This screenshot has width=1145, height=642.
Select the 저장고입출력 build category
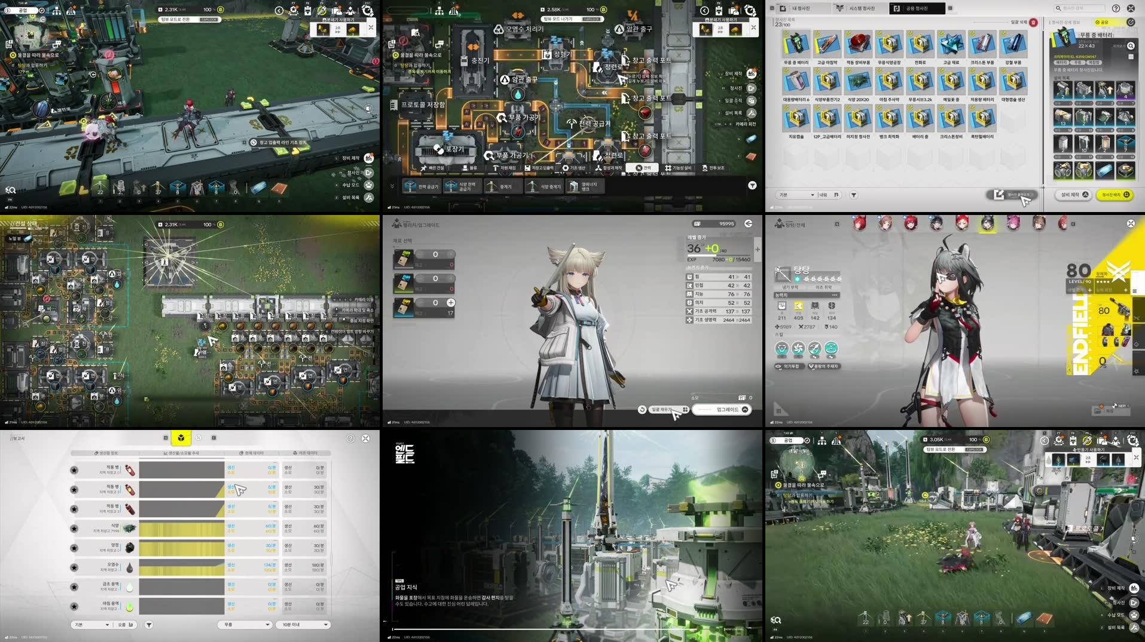539,168
